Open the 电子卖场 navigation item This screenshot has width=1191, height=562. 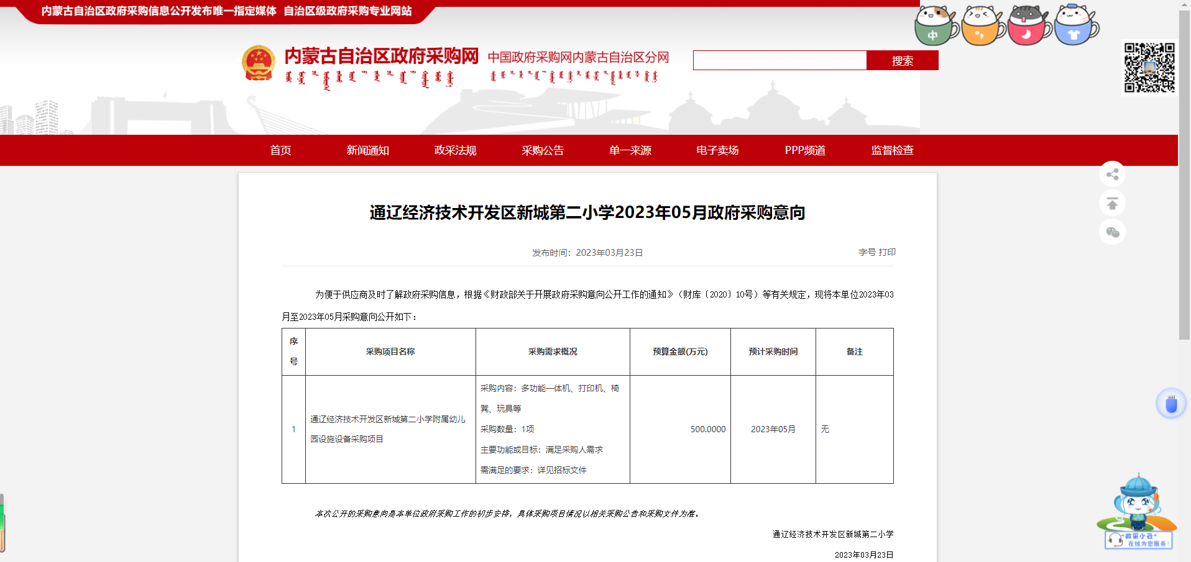(x=717, y=150)
